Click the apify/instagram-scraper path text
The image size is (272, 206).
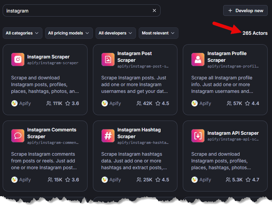[x=53, y=63]
